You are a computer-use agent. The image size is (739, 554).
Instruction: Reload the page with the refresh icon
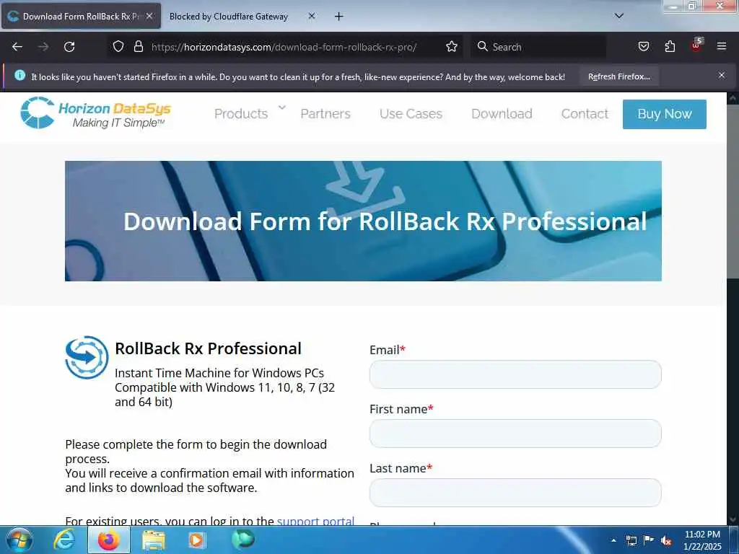69,47
